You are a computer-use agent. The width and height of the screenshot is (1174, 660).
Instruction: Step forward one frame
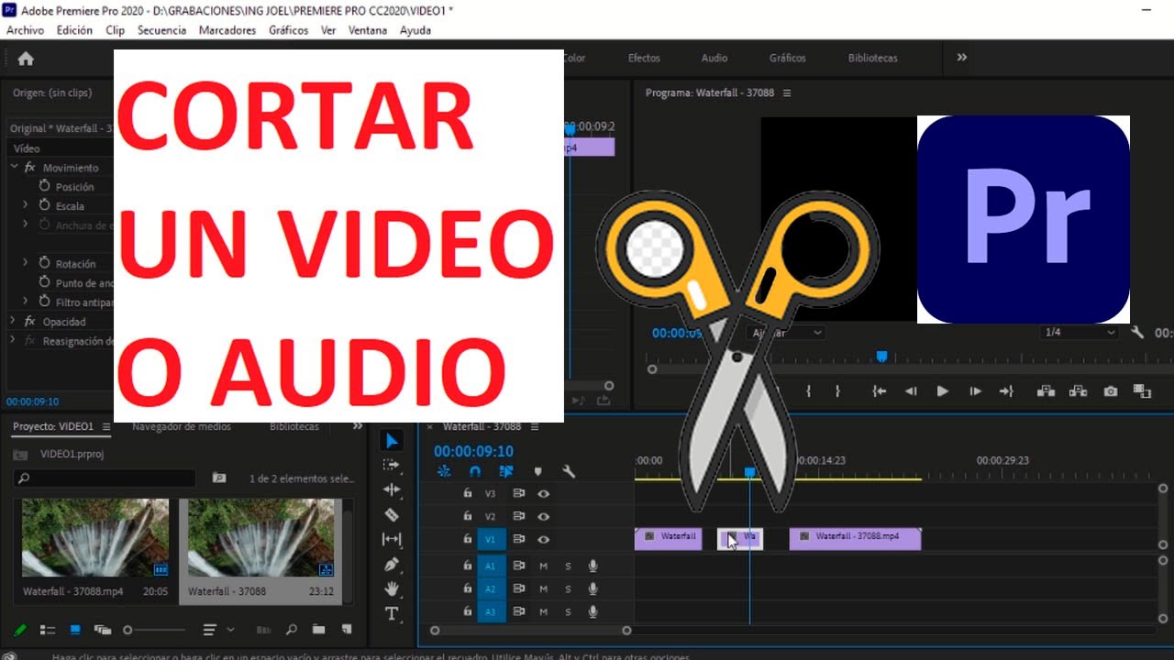point(975,391)
